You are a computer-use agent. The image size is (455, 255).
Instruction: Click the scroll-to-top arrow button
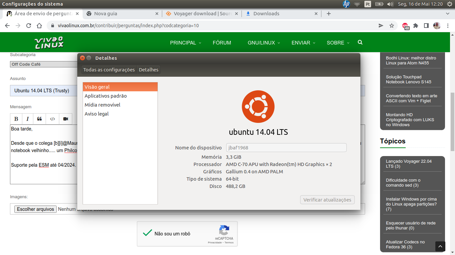(440, 246)
